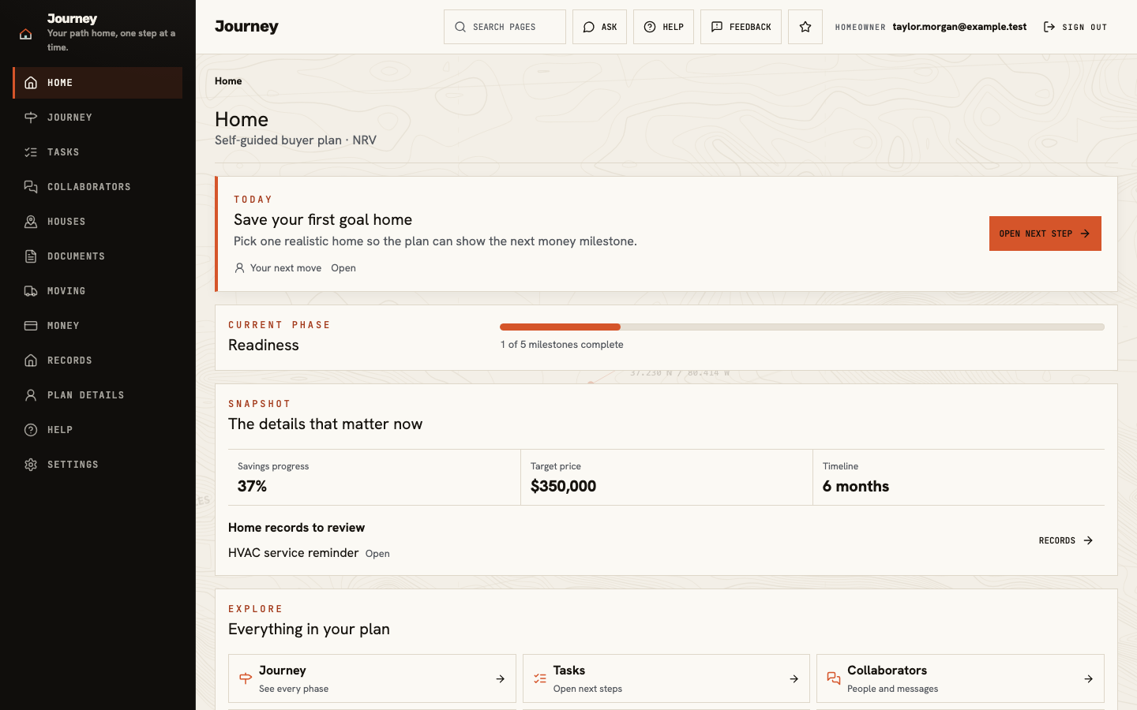Click the Savings progress 37% value
1137x710 pixels.
pos(252,486)
